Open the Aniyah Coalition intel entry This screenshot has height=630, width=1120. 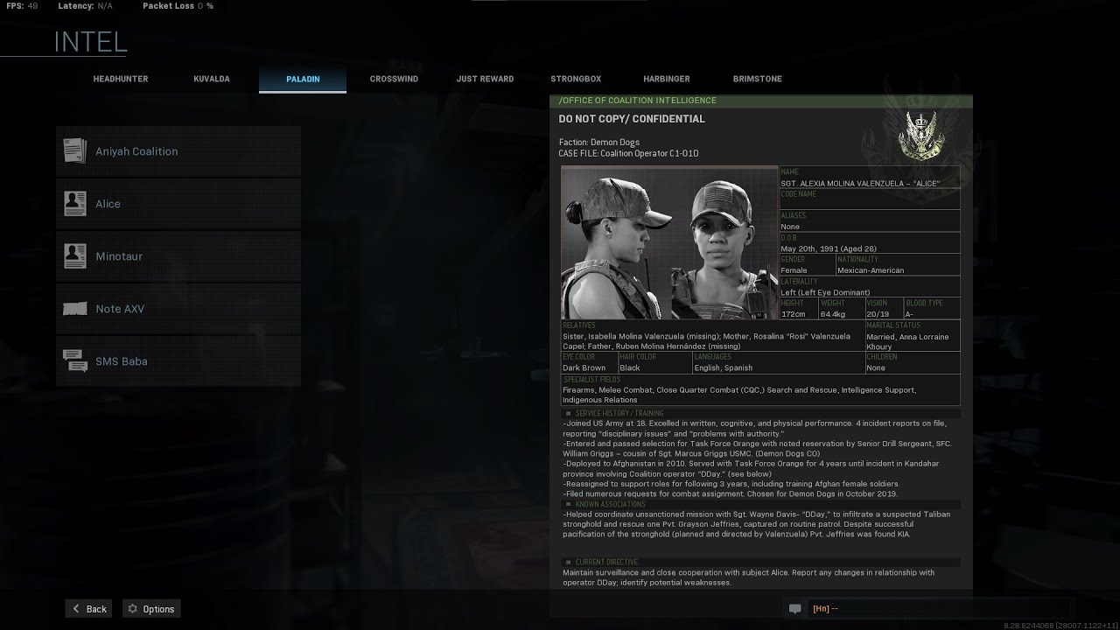point(178,151)
